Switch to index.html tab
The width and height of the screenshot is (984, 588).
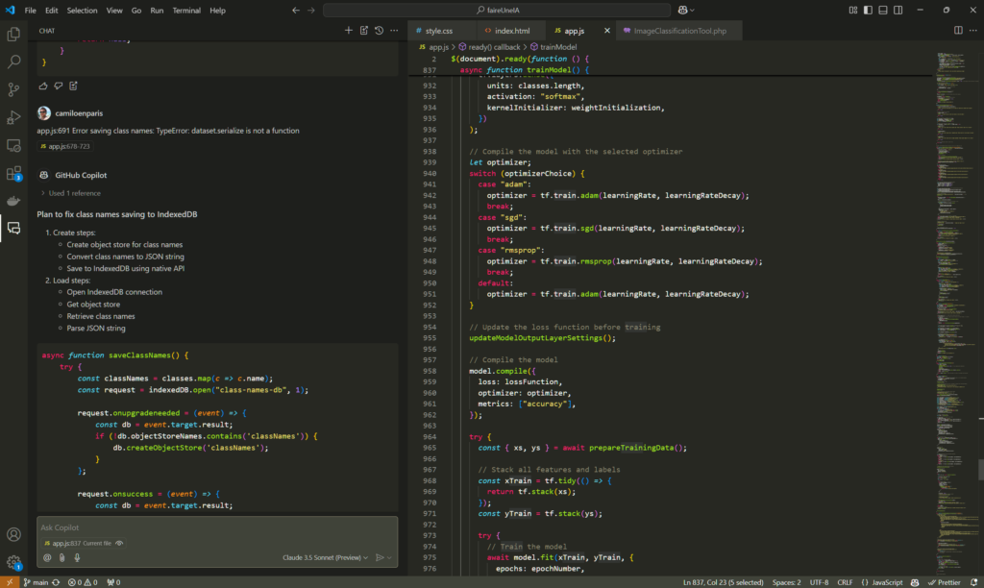(511, 31)
